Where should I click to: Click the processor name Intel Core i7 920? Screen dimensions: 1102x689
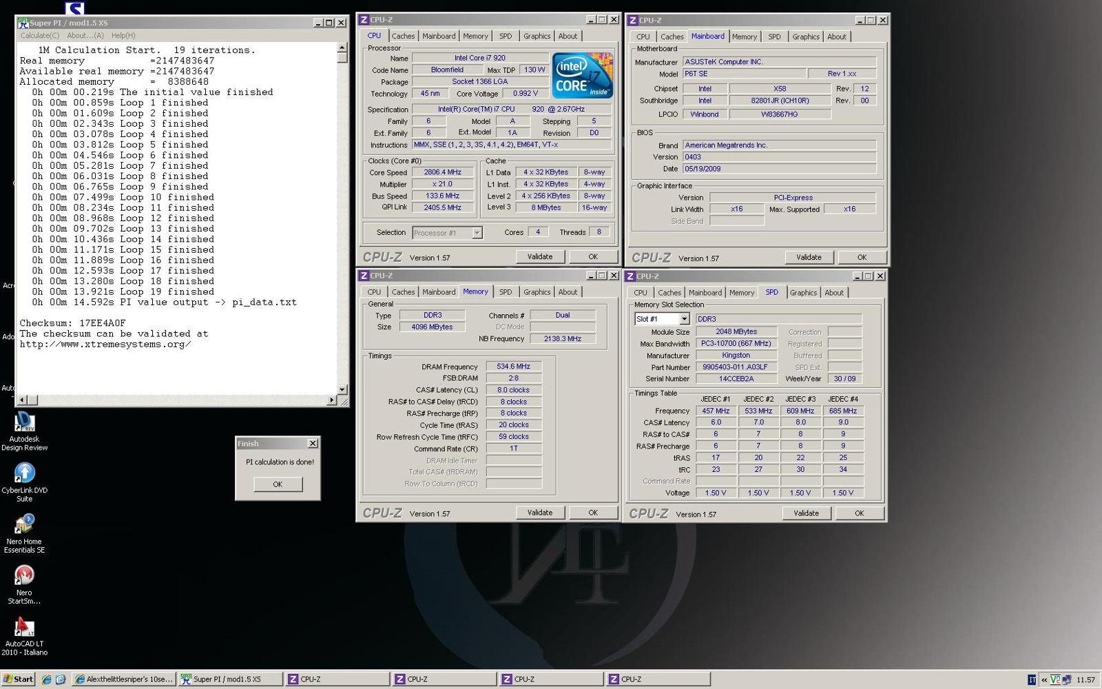pyautogui.click(x=480, y=58)
